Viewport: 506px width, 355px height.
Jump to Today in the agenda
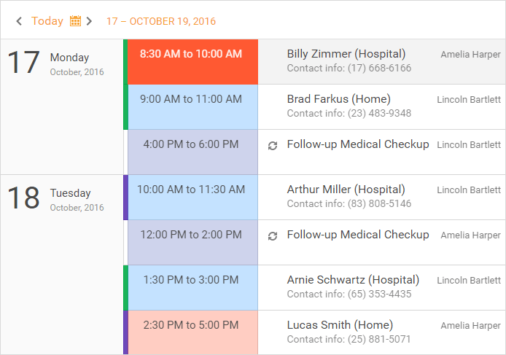click(x=47, y=21)
